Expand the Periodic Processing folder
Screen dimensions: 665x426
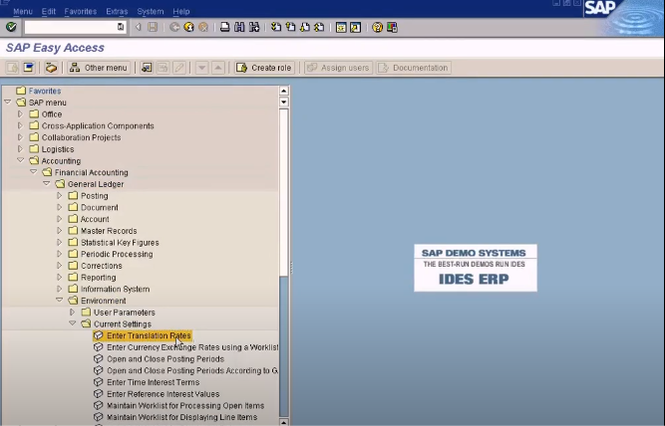tap(60, 254)
